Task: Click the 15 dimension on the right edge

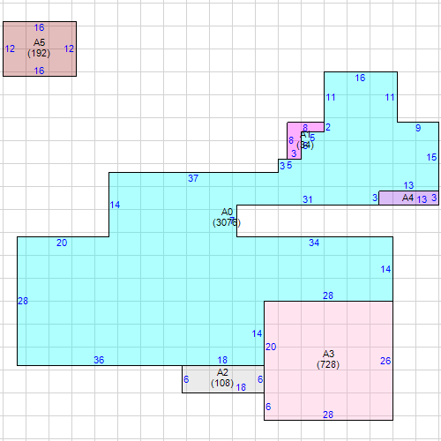Action: click(x=431, y=157)
